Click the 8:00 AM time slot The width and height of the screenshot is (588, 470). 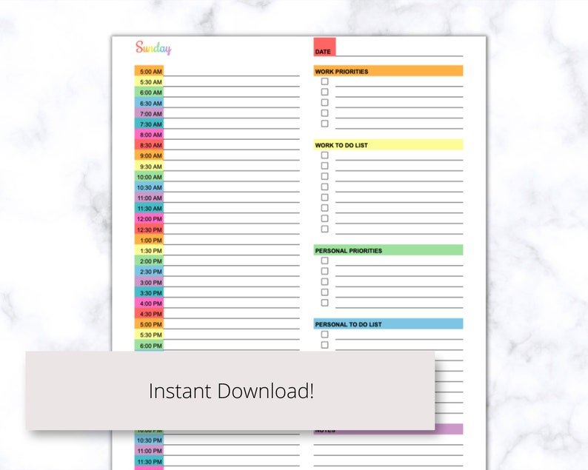(150, 134)
